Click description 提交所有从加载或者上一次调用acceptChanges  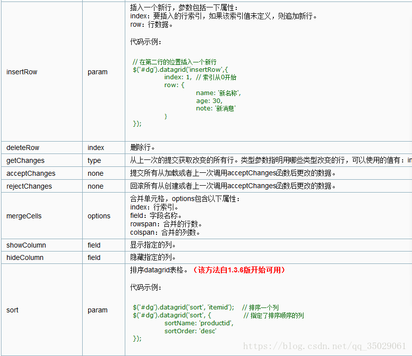tap(233, 173)
